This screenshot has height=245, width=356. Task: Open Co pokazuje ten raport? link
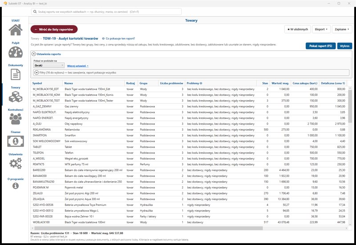[120, 39]
